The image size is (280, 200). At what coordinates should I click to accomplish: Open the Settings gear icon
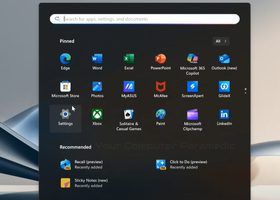[x=65, y=115]
